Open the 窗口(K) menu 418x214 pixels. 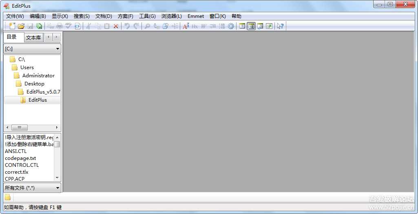[x=218, y=16]
